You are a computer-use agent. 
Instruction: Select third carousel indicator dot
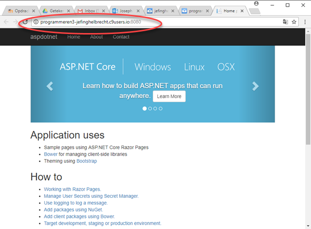155,108
